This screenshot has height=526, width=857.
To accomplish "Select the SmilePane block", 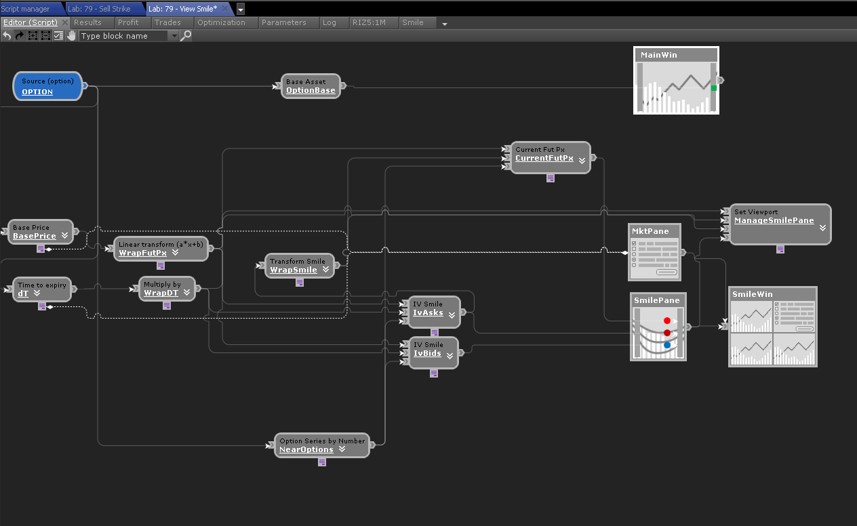I will coord(658,327).
